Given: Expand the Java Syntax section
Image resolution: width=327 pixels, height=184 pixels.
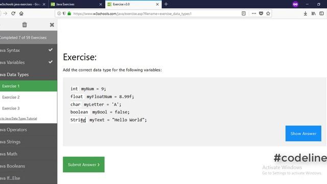Looking at the screenshot, I should tap(29, 50).
